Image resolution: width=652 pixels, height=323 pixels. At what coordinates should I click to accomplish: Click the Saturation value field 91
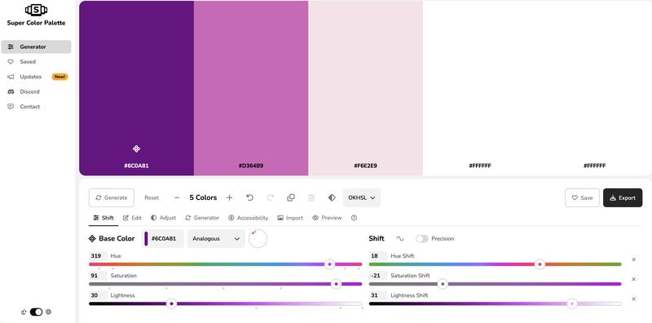pyautogui.click(x=98, y=276)
